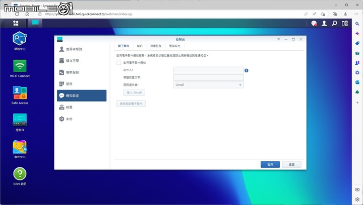Click the info icon beside recipient field

(247, 70)
